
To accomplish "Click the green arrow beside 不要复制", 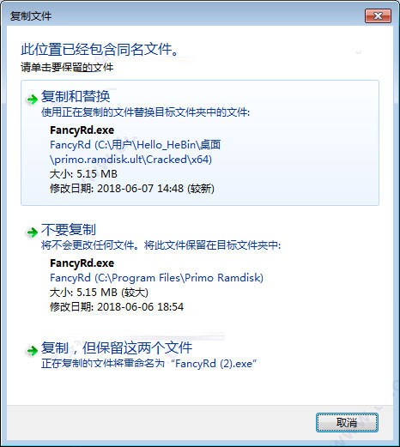I will [33, 232].
